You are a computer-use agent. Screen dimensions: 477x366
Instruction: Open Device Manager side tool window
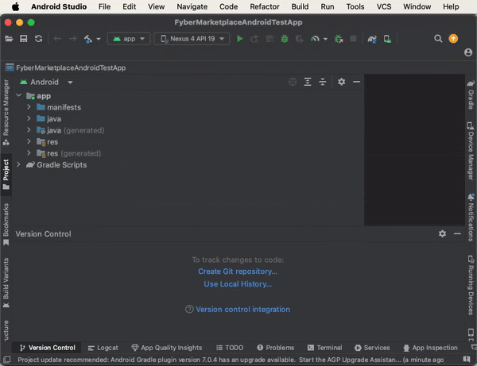click(x=471, y=150)
